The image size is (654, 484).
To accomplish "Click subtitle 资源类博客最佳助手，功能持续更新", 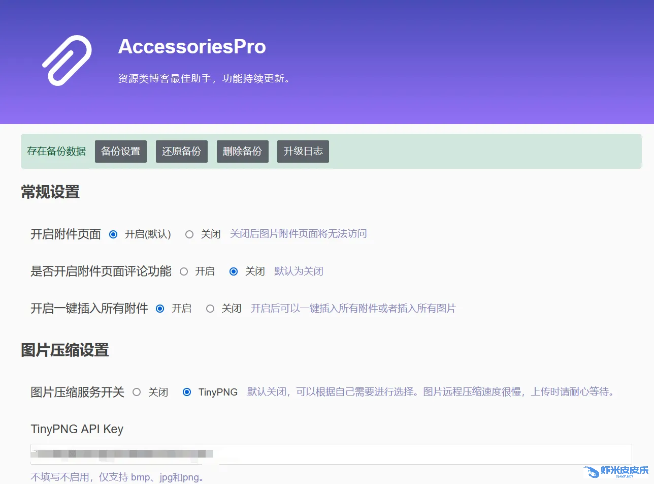I will tap(204, 79).
